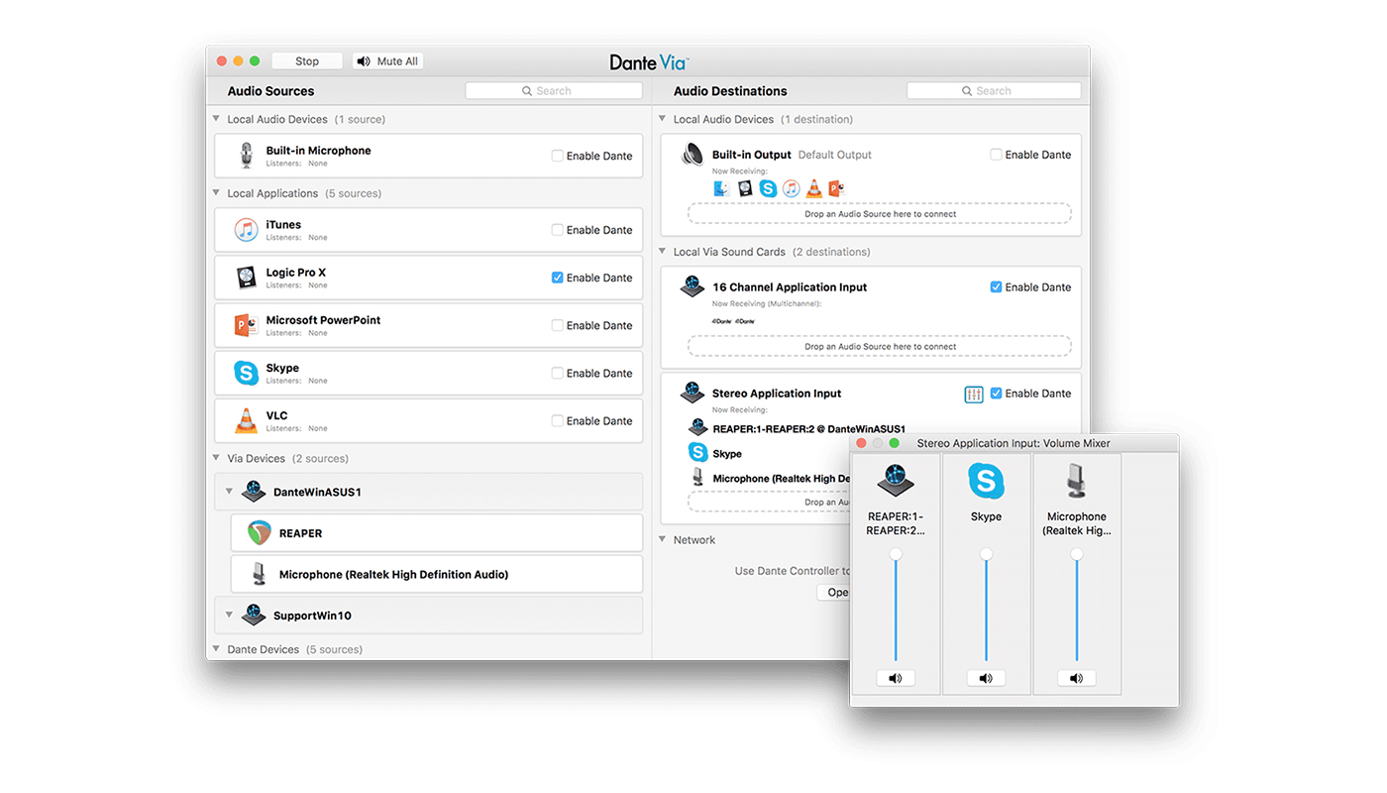Viewport: 1387px width, 793px height.
Task: Click the Skype channel icon in Volume Mixer
Action: coord(986,481)
